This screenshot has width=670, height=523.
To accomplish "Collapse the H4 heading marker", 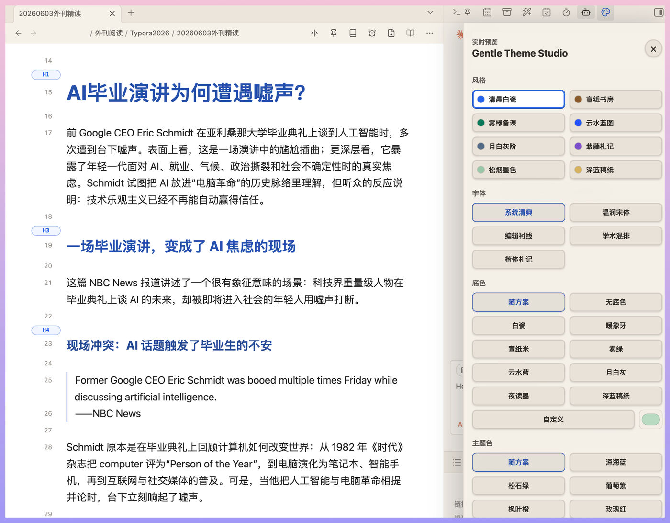I will click(x=46, y=330).
